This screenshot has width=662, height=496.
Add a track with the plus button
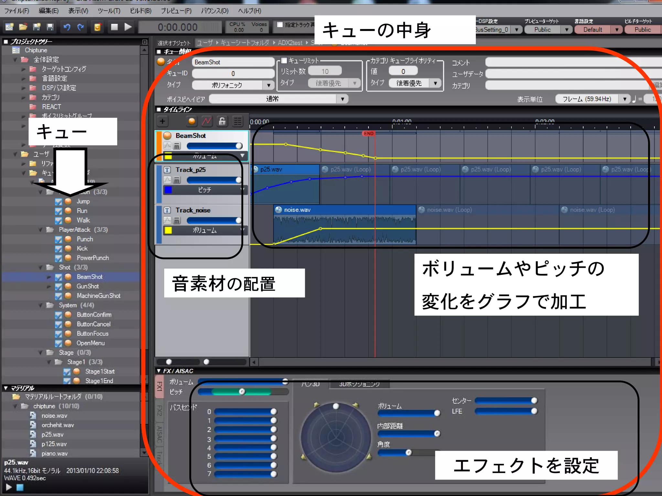click(162, 121)
